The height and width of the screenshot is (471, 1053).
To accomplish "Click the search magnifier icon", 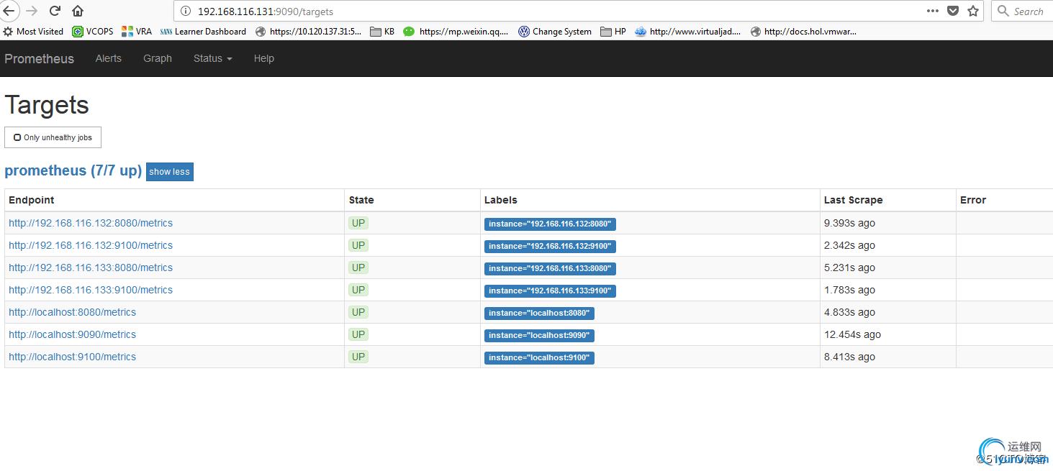I will click(x=1003, y=11).
